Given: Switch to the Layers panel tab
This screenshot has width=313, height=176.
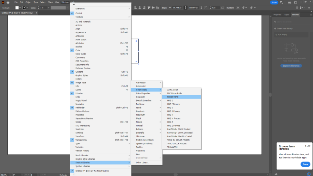Looking at the screenshot, I should pyautogui.click(x=287, y=14).
